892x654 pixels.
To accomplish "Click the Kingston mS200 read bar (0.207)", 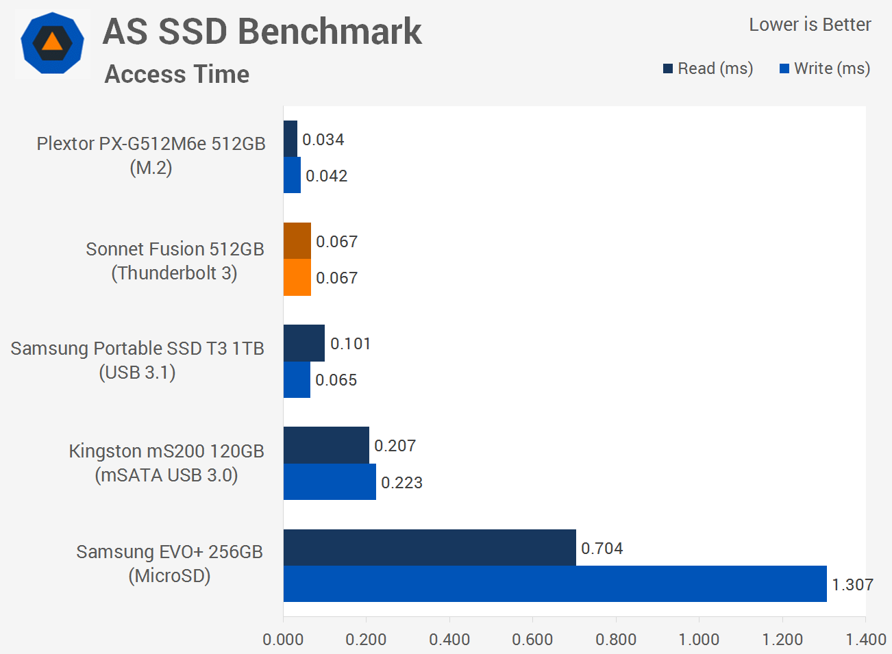I will point(327,445).
